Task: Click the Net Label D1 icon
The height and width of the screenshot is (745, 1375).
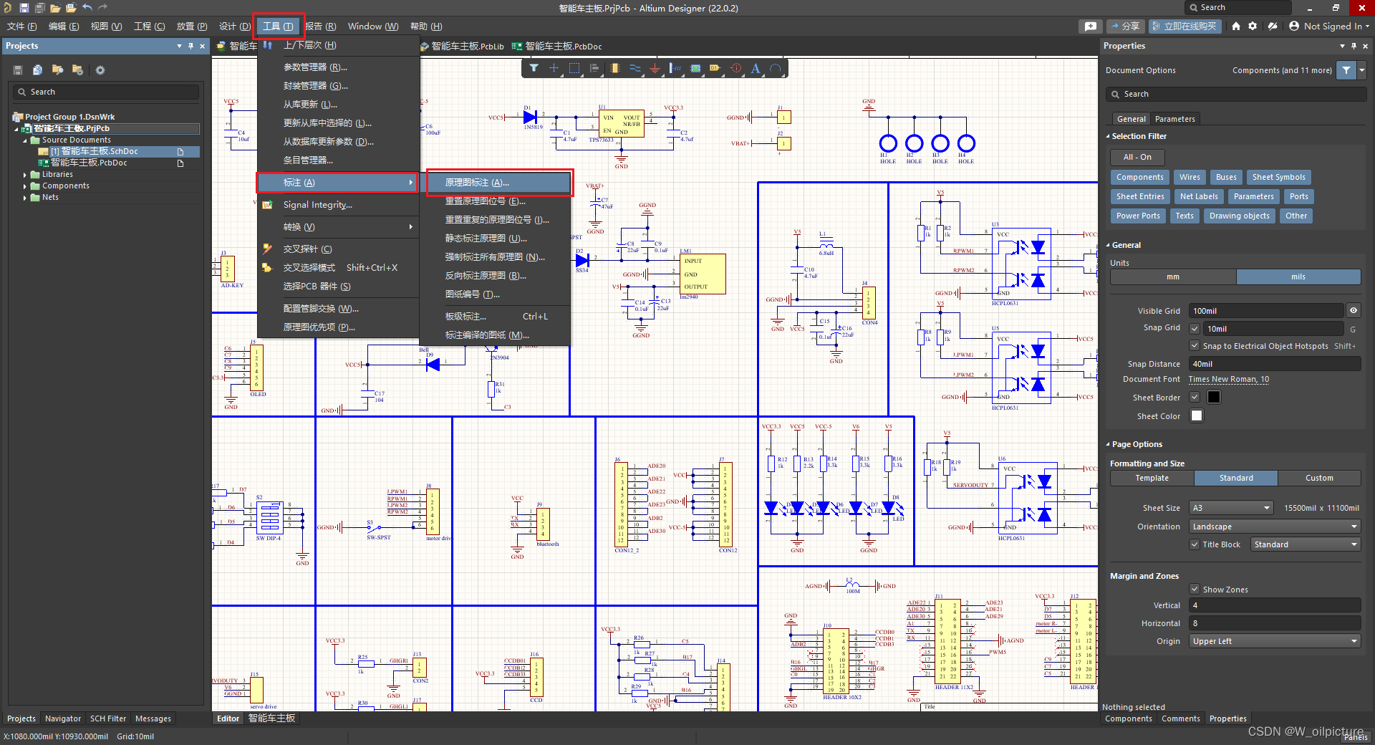Action: pos(715,69)
